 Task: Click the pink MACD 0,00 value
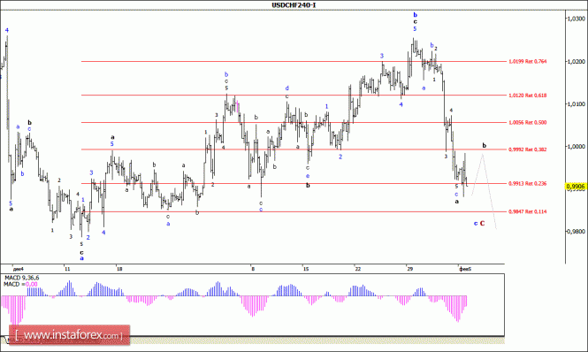31,285
